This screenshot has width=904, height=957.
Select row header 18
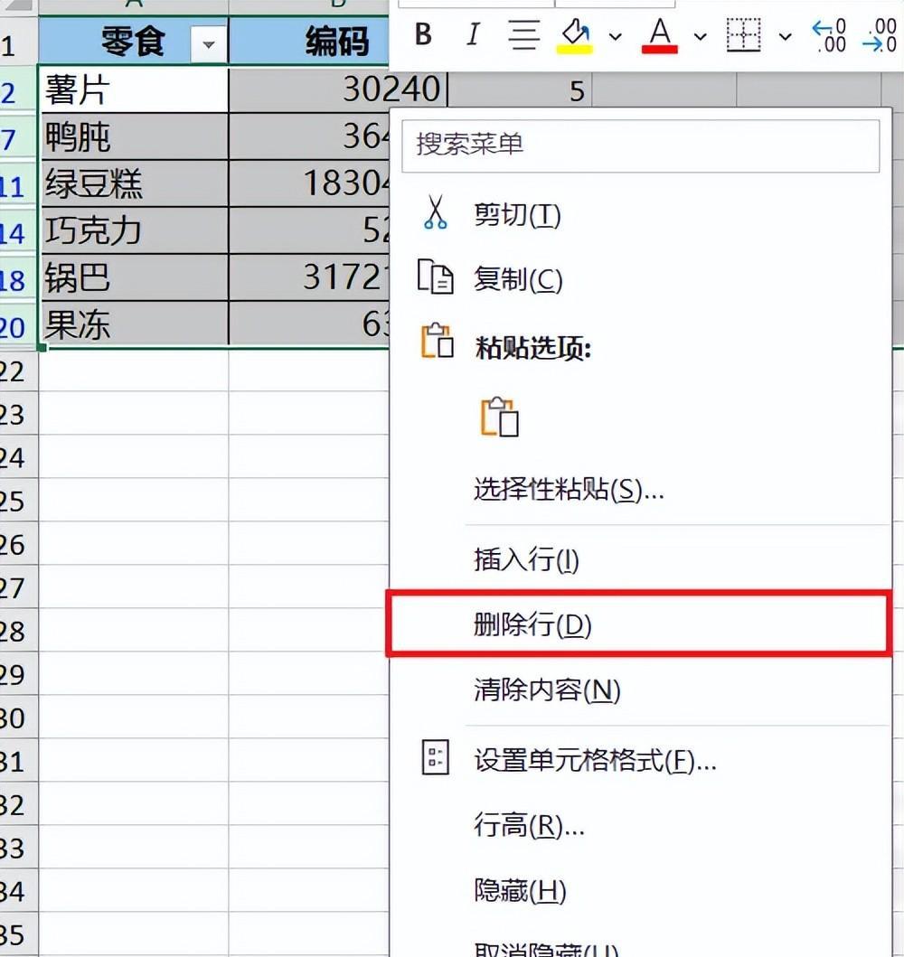click(18, 279)
